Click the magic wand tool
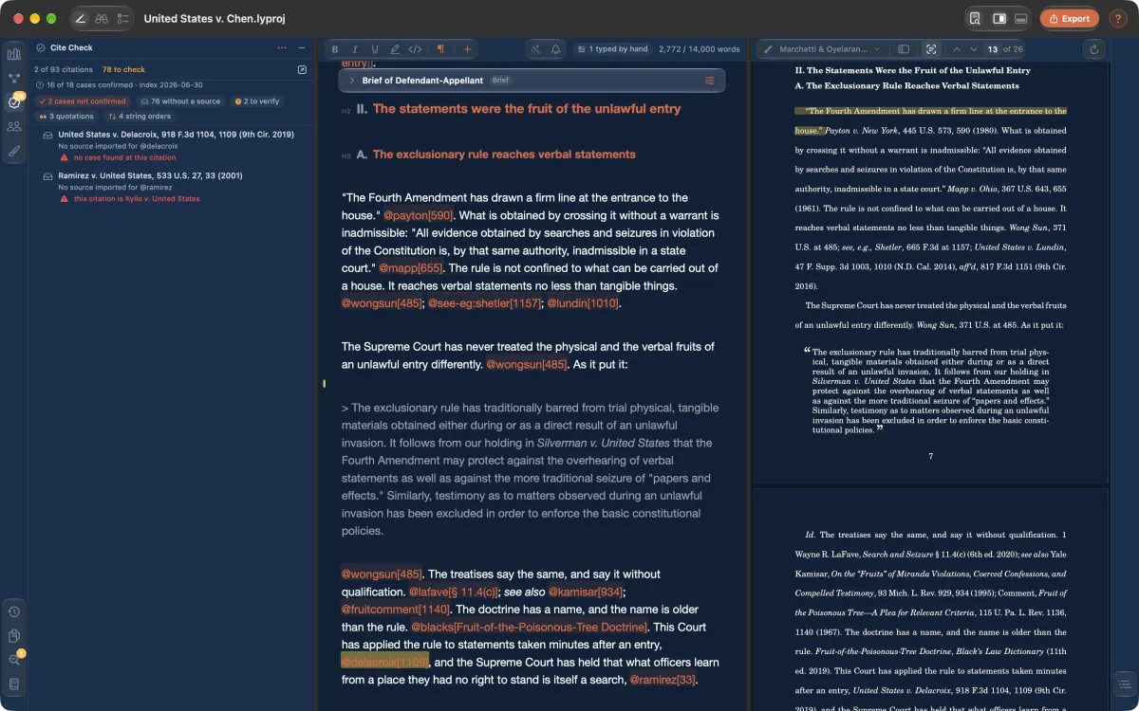 tap(535, 48)
